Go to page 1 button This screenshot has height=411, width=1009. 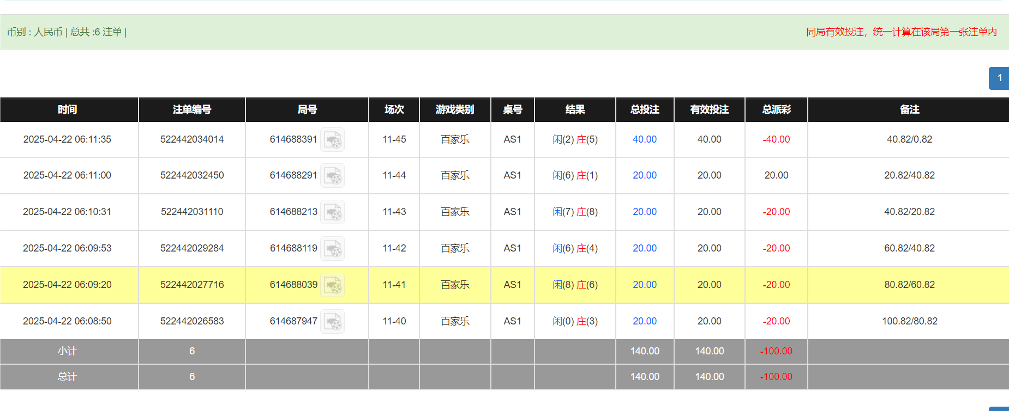click(x=999, y=78)
